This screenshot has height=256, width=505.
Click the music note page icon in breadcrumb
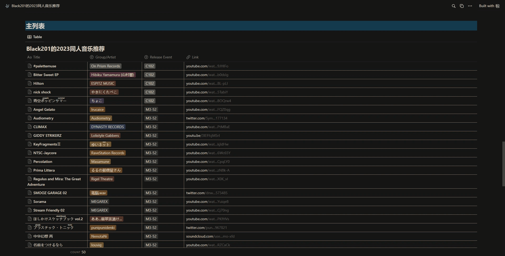(7, 6)
